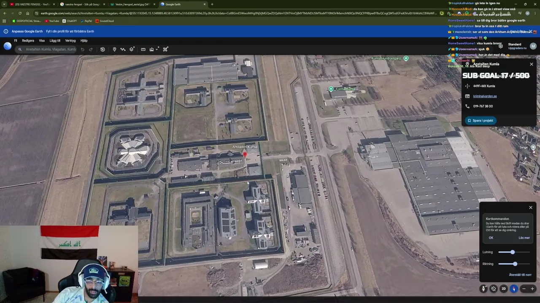Undo the last action in Earth toolbar
This screenshot has height=303, width=540.
[x=83, y=49]
